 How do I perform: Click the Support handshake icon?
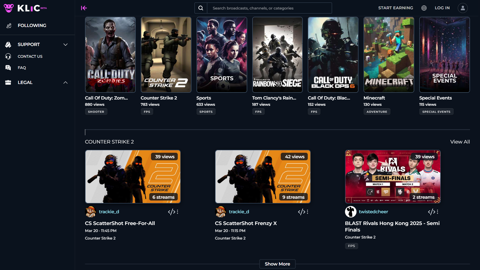pos(8,44)
